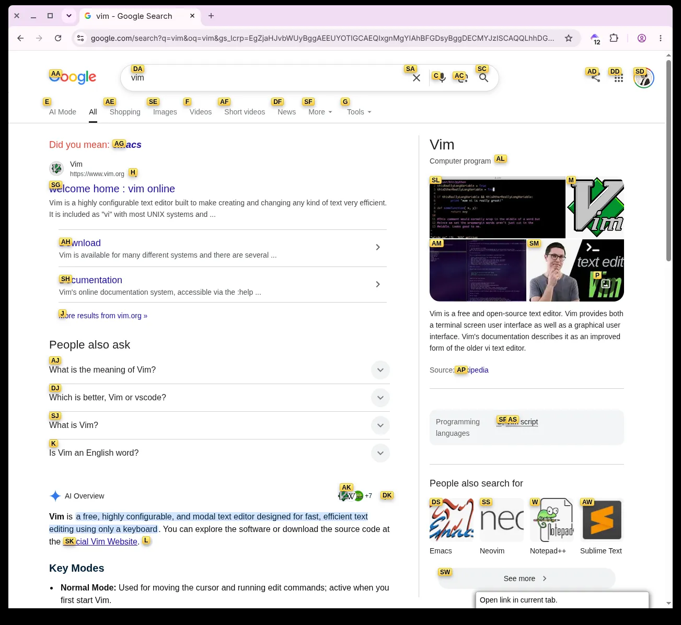
Task: Select the "vim - Google Search" browser tab
Action: pyautogui.click(x=140, y=16)
